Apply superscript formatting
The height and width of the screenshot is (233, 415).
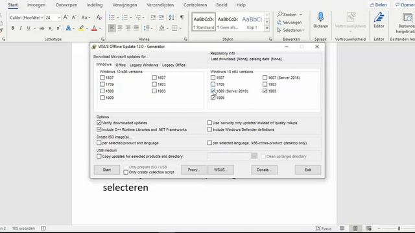pyautogui.click(x=58, y=28)
